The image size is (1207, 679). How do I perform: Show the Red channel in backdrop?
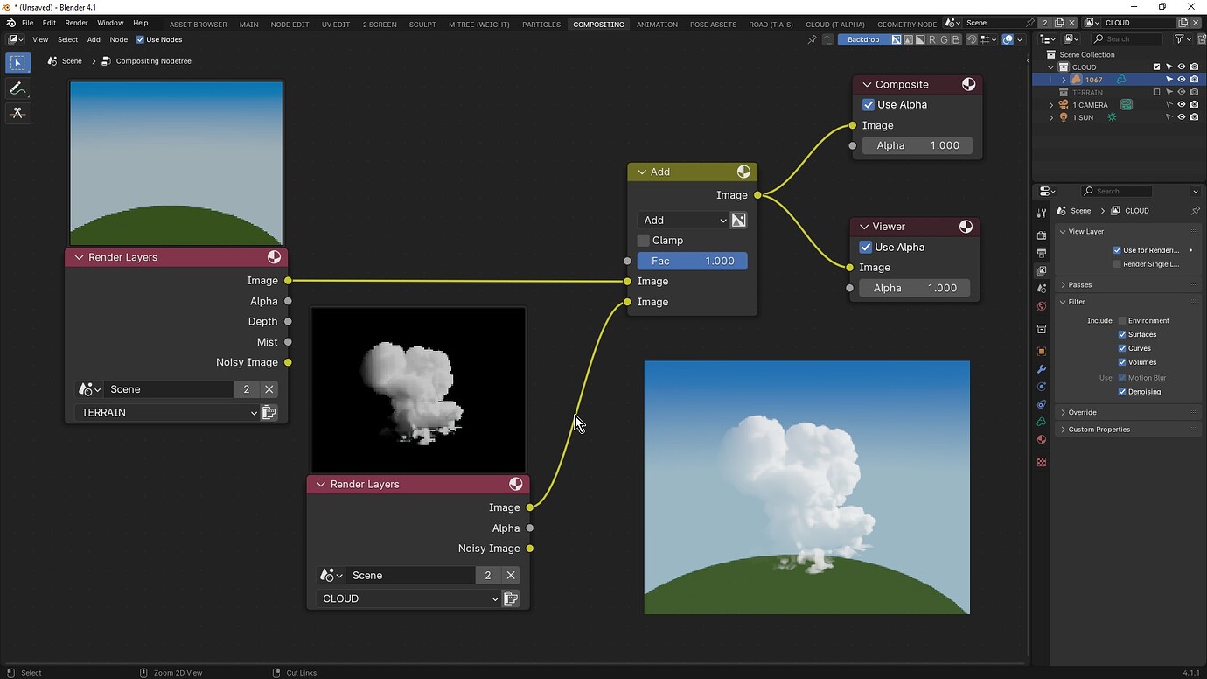[932, 39]
